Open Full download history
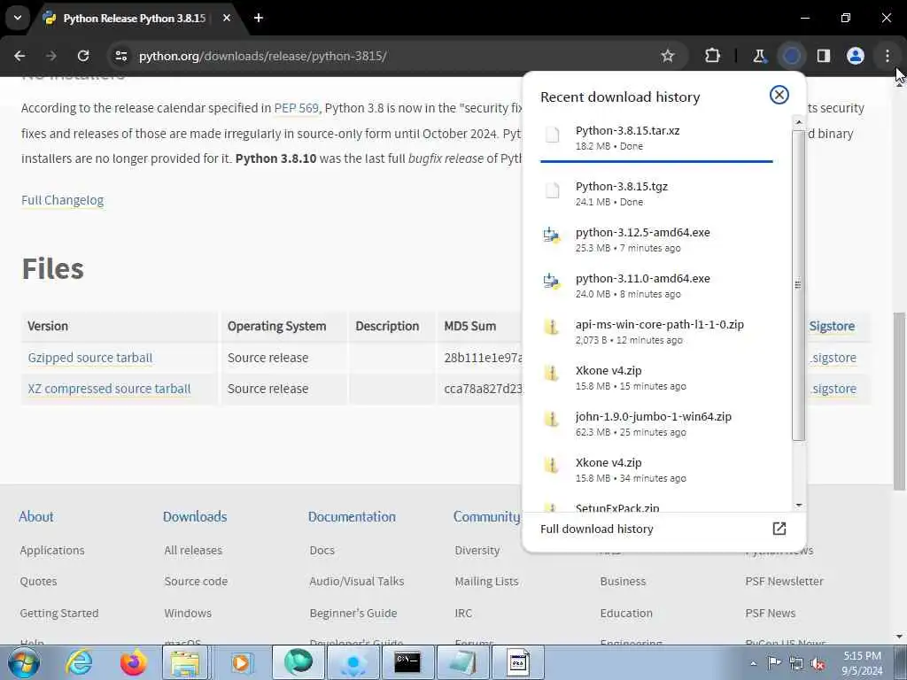The image size is (907, 680). [663, 529]
